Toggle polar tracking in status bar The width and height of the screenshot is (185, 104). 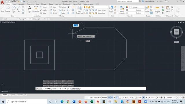click(x=123, y=98)
